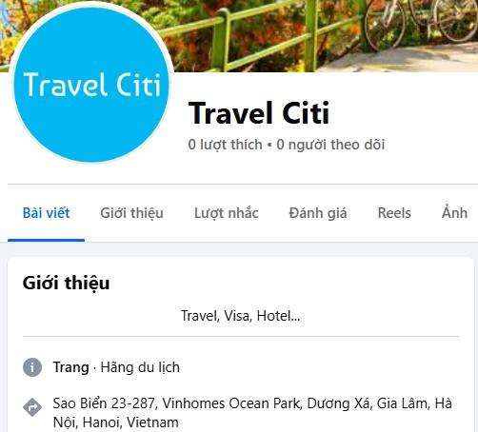Click the white Travel Citi logo text

coord(91,85)
